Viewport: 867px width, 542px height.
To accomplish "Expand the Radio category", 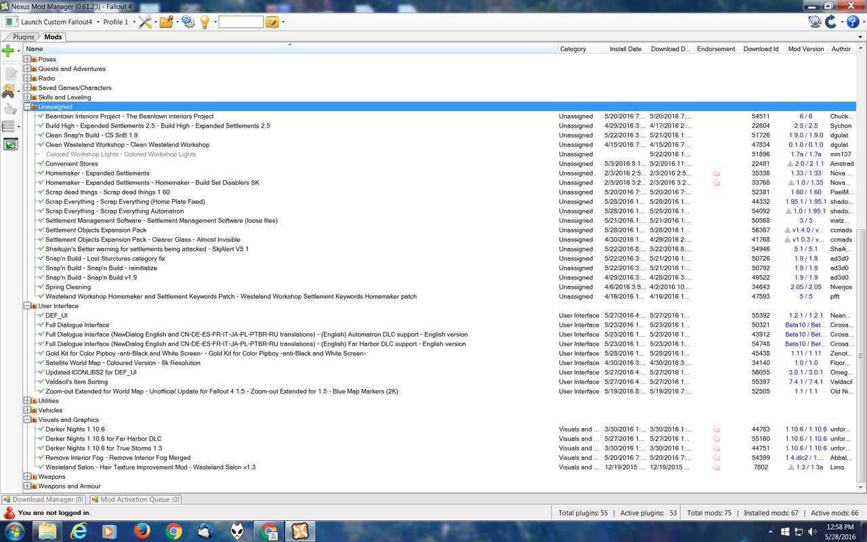I will click(x=27, y=78).
